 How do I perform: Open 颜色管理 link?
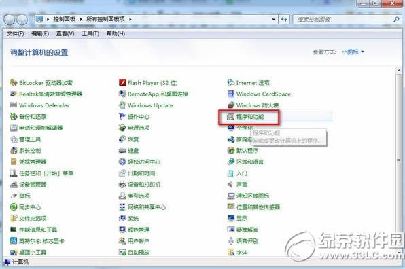[139, 230]
